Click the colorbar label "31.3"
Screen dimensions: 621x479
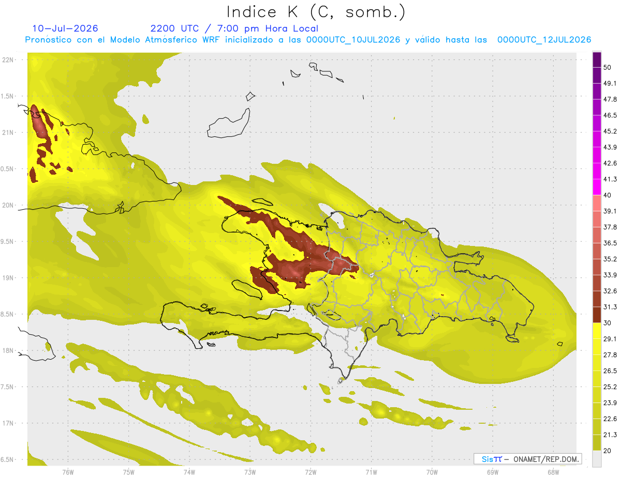(x=610, y=307)
